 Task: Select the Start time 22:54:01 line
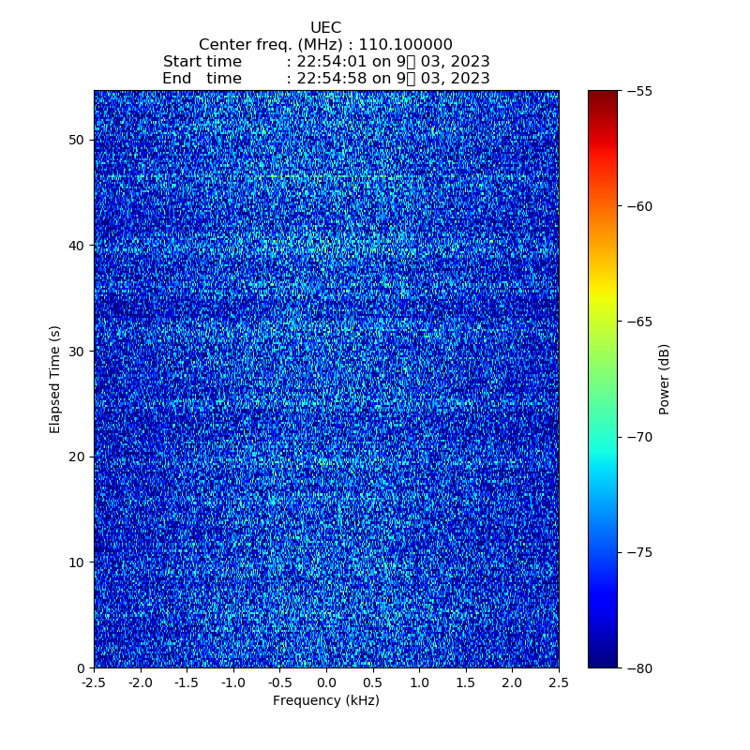[x=325, y=62]
